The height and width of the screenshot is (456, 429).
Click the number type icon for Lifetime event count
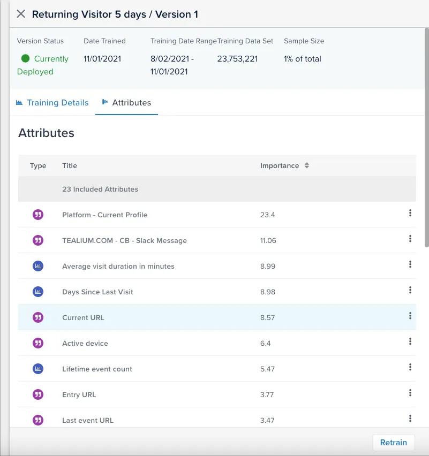tap(38, 369)
